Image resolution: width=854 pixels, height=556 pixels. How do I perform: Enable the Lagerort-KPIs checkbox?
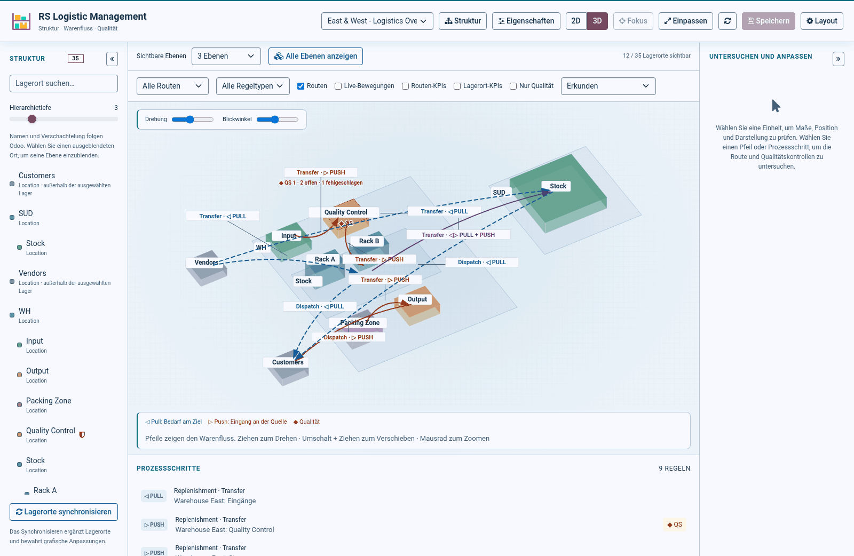(457, 86)
